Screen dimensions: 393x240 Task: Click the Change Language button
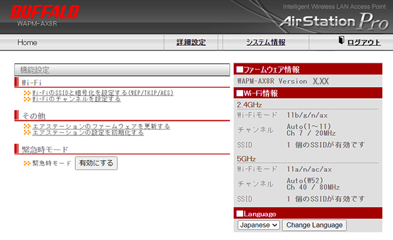click(314, 225)
